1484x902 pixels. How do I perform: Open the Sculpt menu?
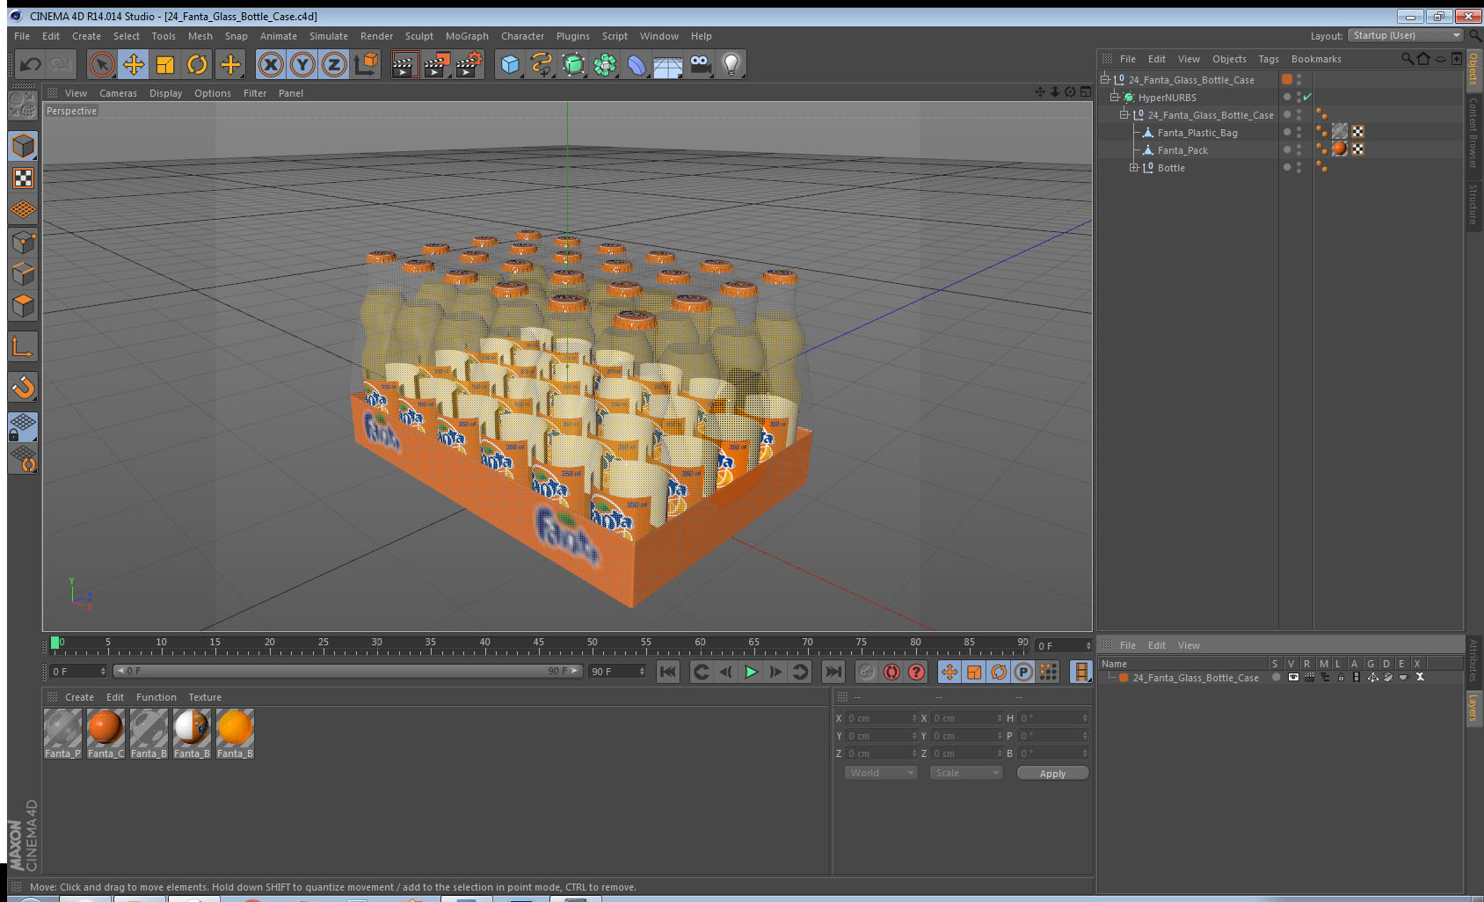418,36
